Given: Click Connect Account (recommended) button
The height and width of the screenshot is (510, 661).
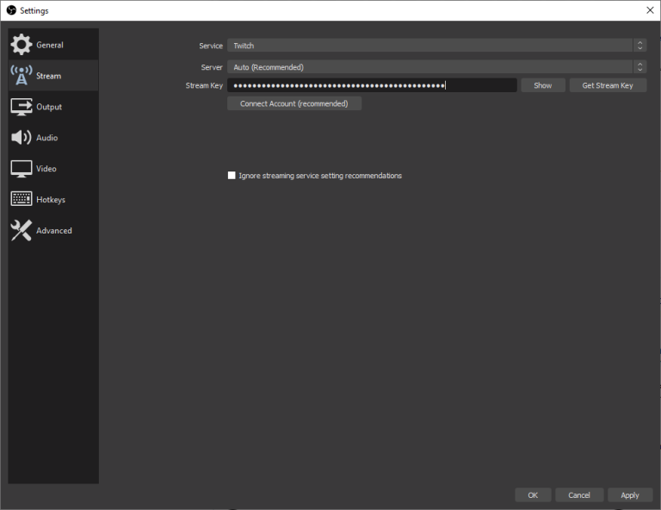Looking at the screenshot, I should click(294, 103).
